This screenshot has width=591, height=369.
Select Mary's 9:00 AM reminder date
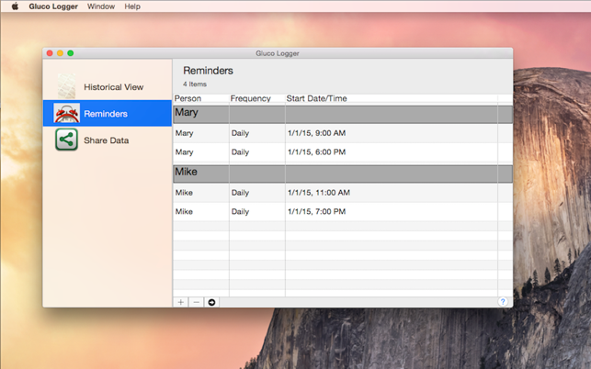pos(316,133)
